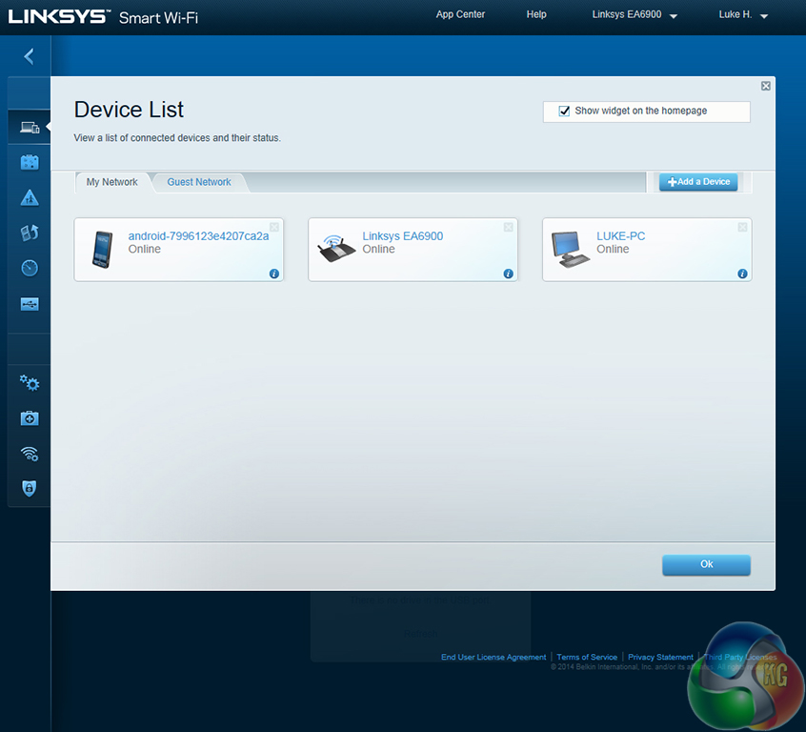The image size is (806, 732).
Task: Open Parental Controls warning-sign icon
Action: coord(30,197)
